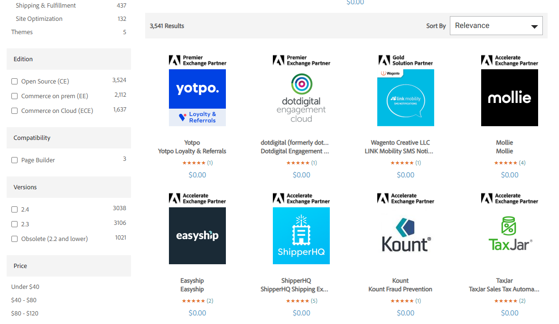Collapse the Compatibility filter section header
This screenshot has height=324, width=559.
point(69,138)
